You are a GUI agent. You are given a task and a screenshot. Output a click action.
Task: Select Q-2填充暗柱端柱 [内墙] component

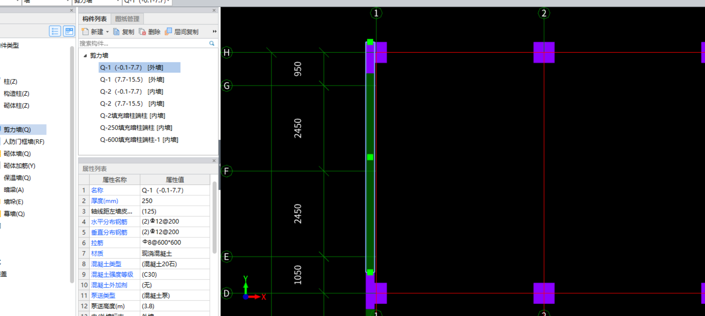132,115
